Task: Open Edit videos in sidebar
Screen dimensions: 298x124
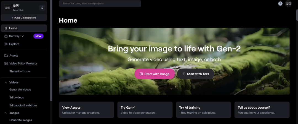Action: [17, 98]
